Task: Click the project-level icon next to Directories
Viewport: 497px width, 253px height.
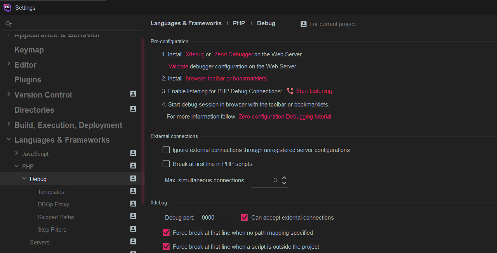Action: (133, 109)
